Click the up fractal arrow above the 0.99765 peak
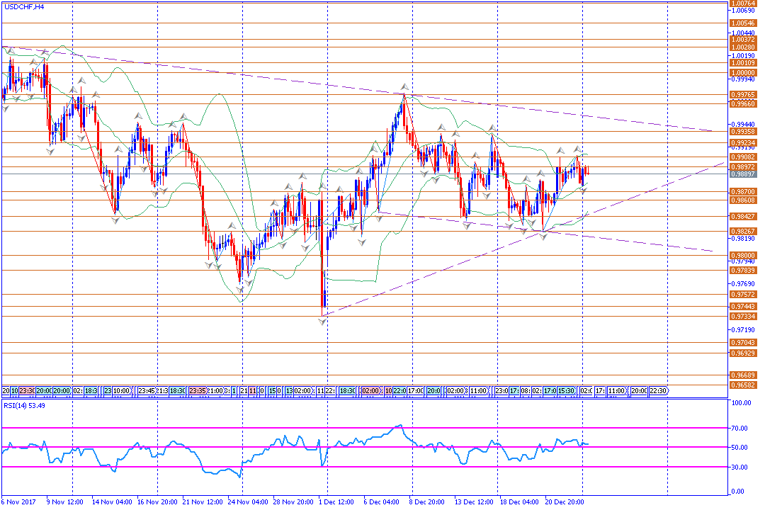Viewport: 765px width, 510px height. 404,87
